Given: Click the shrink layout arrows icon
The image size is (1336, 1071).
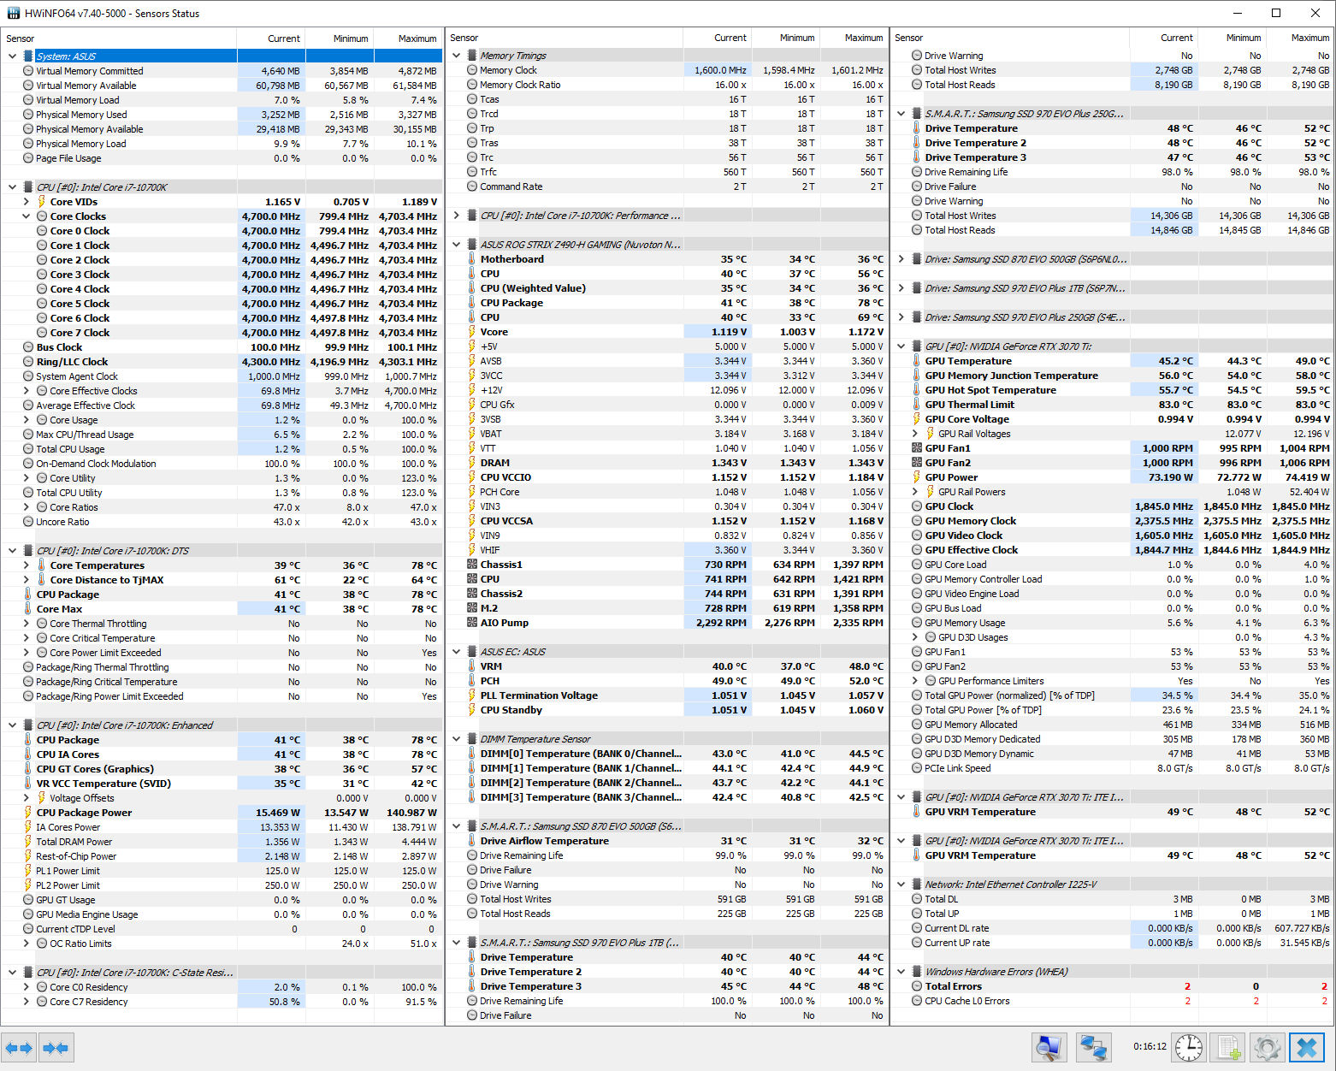Looking at the screenshot, I should point(56,1048).
